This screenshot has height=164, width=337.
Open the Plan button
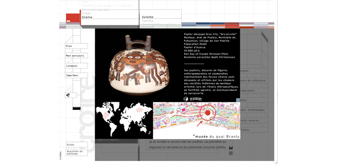pyautogui.click(x=76, y=46)
